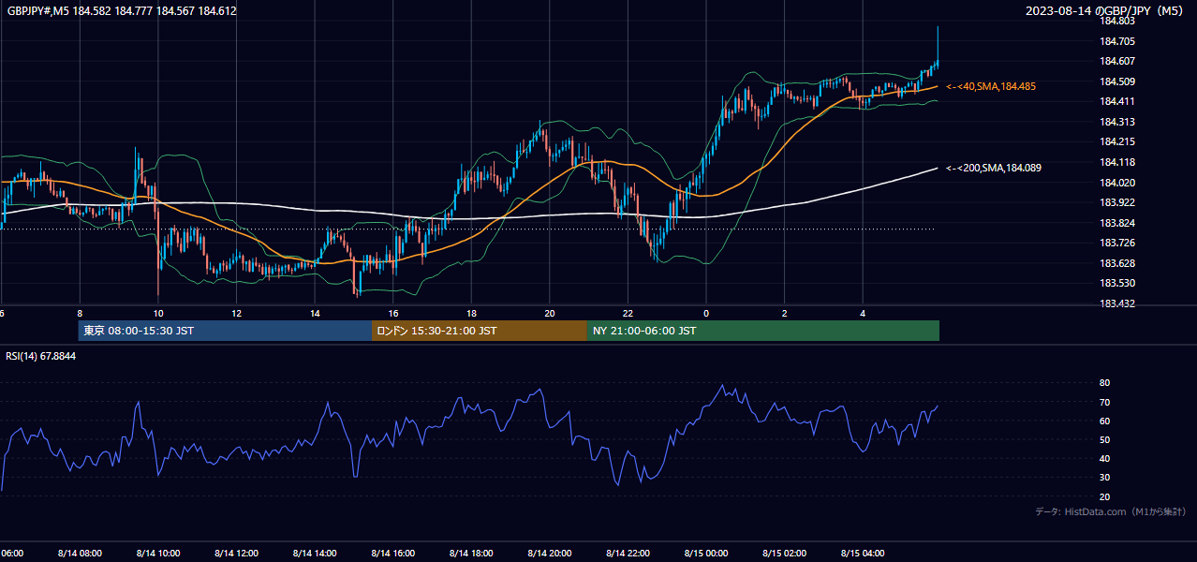This screenshot has width=1197, height=562.
Task: Click price axis value 184.607
Action: 1118,61
